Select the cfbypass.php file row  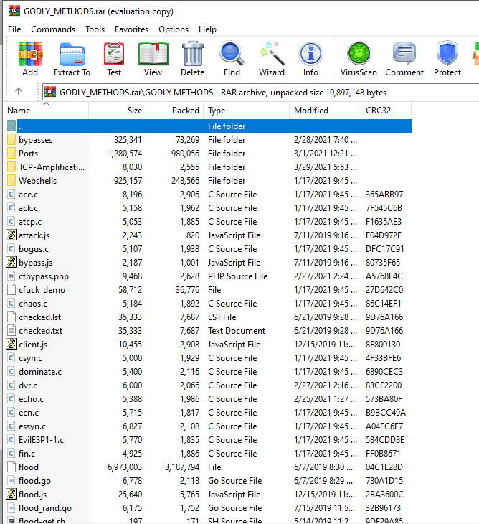[x=43, y=276]
